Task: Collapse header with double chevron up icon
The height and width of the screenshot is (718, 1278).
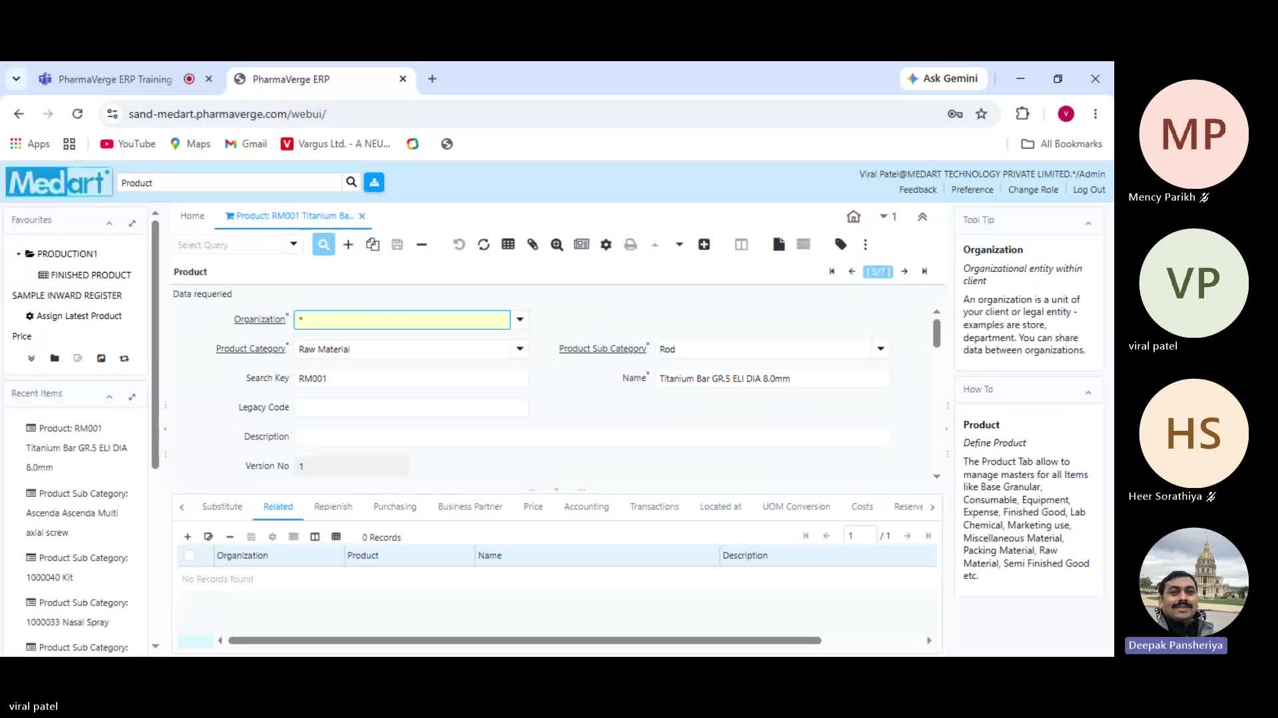Action: (x=923, y=217)
